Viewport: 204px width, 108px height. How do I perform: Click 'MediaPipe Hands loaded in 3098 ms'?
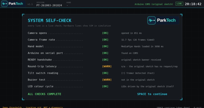142,46
